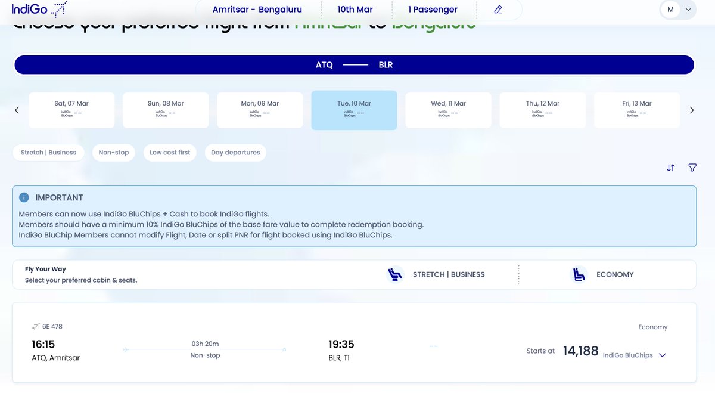Edit search with the pencil icon
This screenshot has width=715, height=393.
(498, 10)
